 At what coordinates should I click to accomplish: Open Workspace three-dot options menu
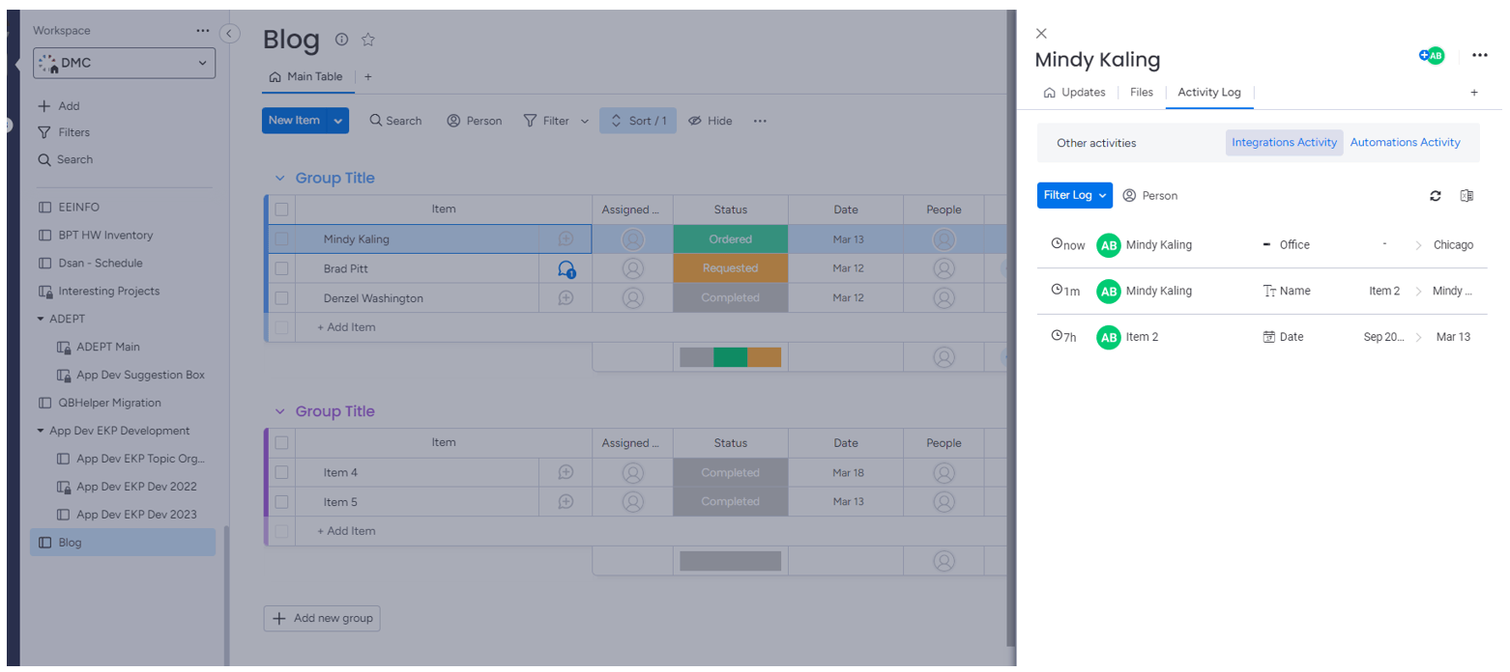tap(202, 30)
